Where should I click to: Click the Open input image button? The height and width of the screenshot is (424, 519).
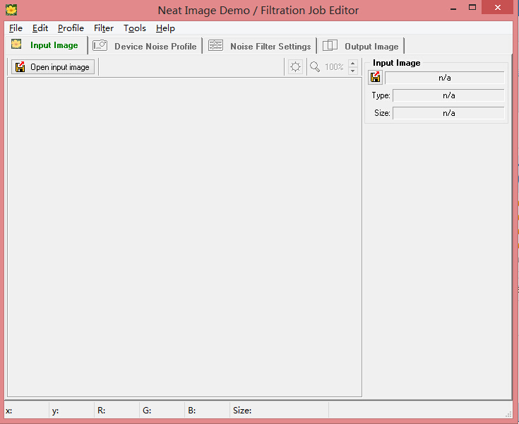[53, 67]
